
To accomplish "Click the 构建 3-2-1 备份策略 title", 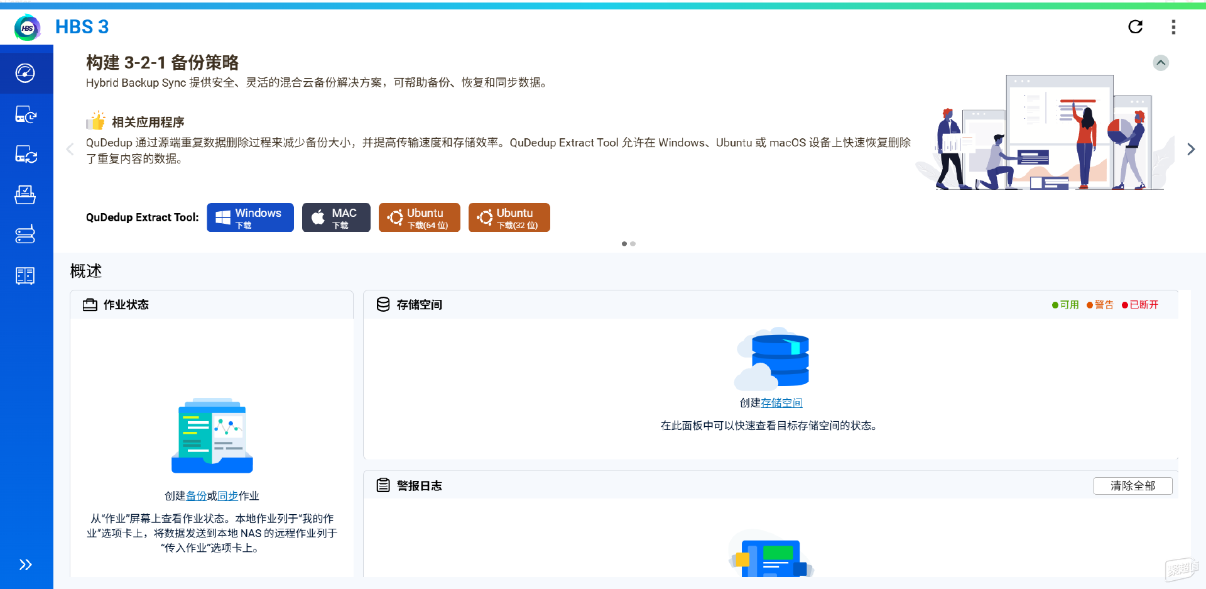I will [x=162, y=63].
